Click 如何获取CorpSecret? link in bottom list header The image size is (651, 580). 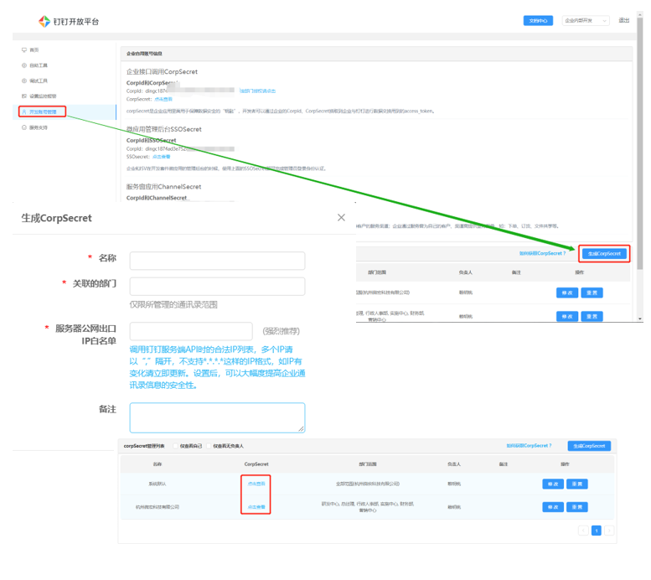click(529, 446)
